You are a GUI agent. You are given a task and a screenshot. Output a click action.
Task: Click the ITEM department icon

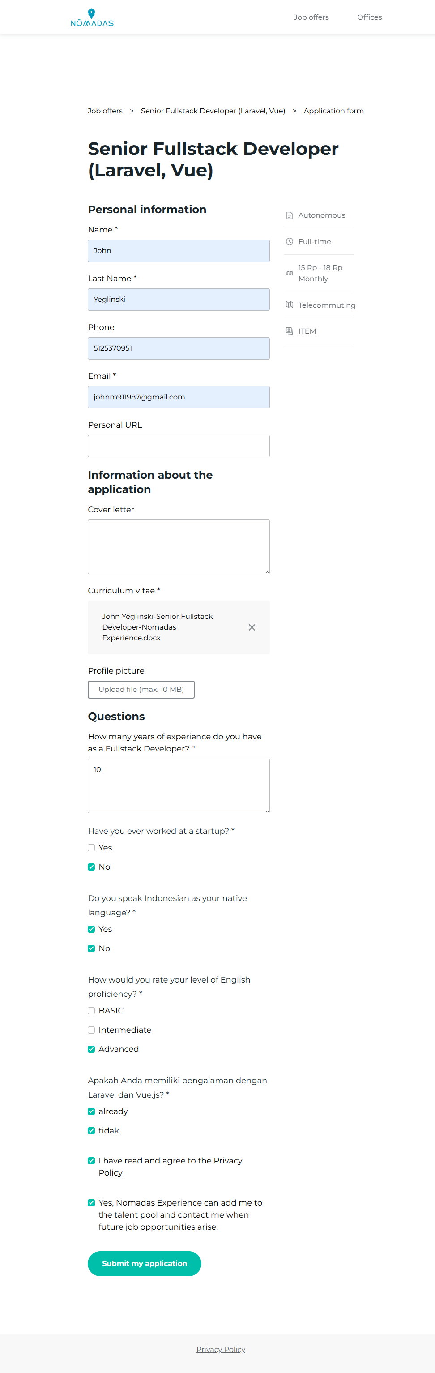pos(290,331)
